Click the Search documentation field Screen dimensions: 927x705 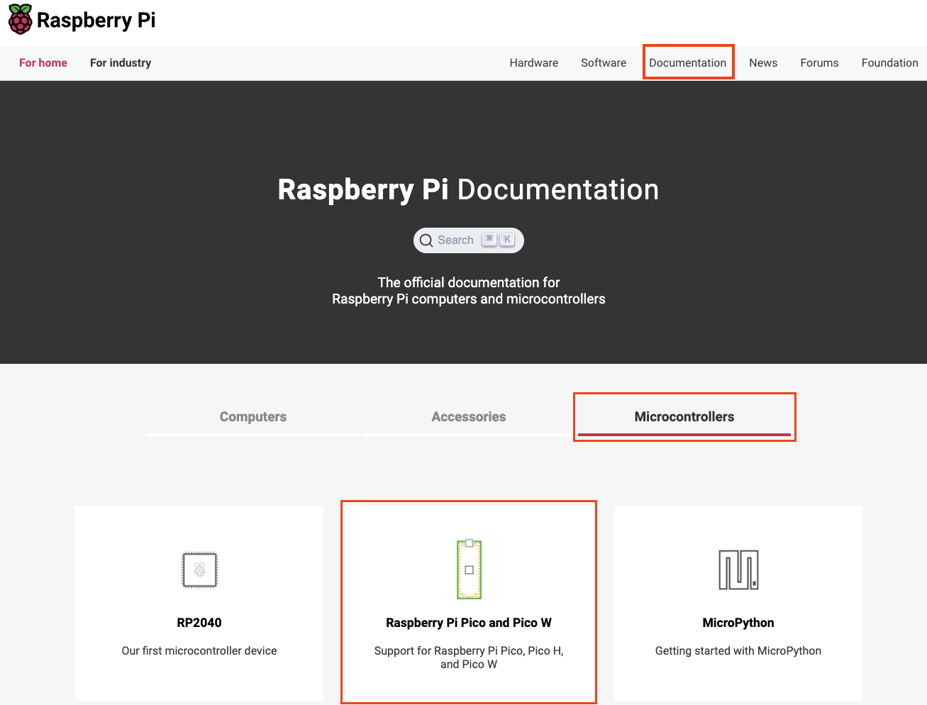[x=469, y=240]
